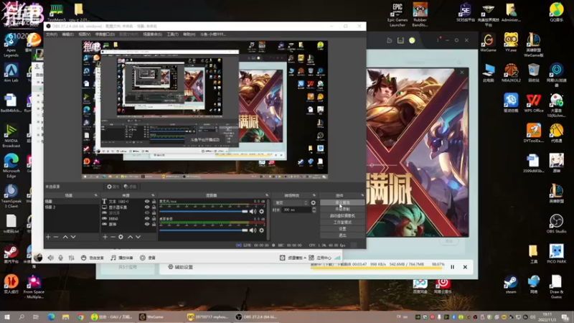Open 场景集合(S) menu in OBS

click(152, 34)
